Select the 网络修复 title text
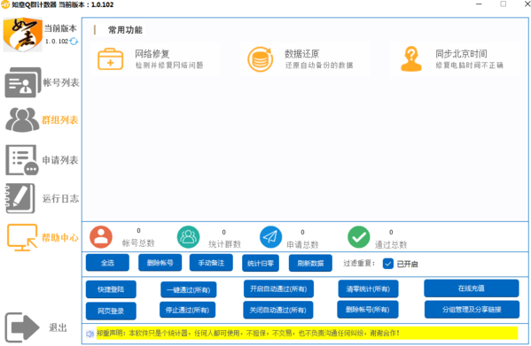Viewport: 531px width, 346px height. (152, 53)
